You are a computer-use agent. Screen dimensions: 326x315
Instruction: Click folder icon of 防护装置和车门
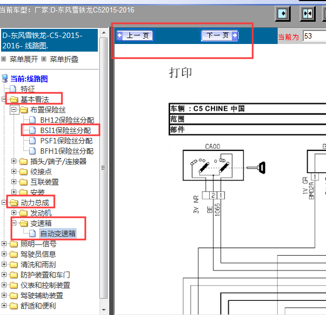(14, 275)
